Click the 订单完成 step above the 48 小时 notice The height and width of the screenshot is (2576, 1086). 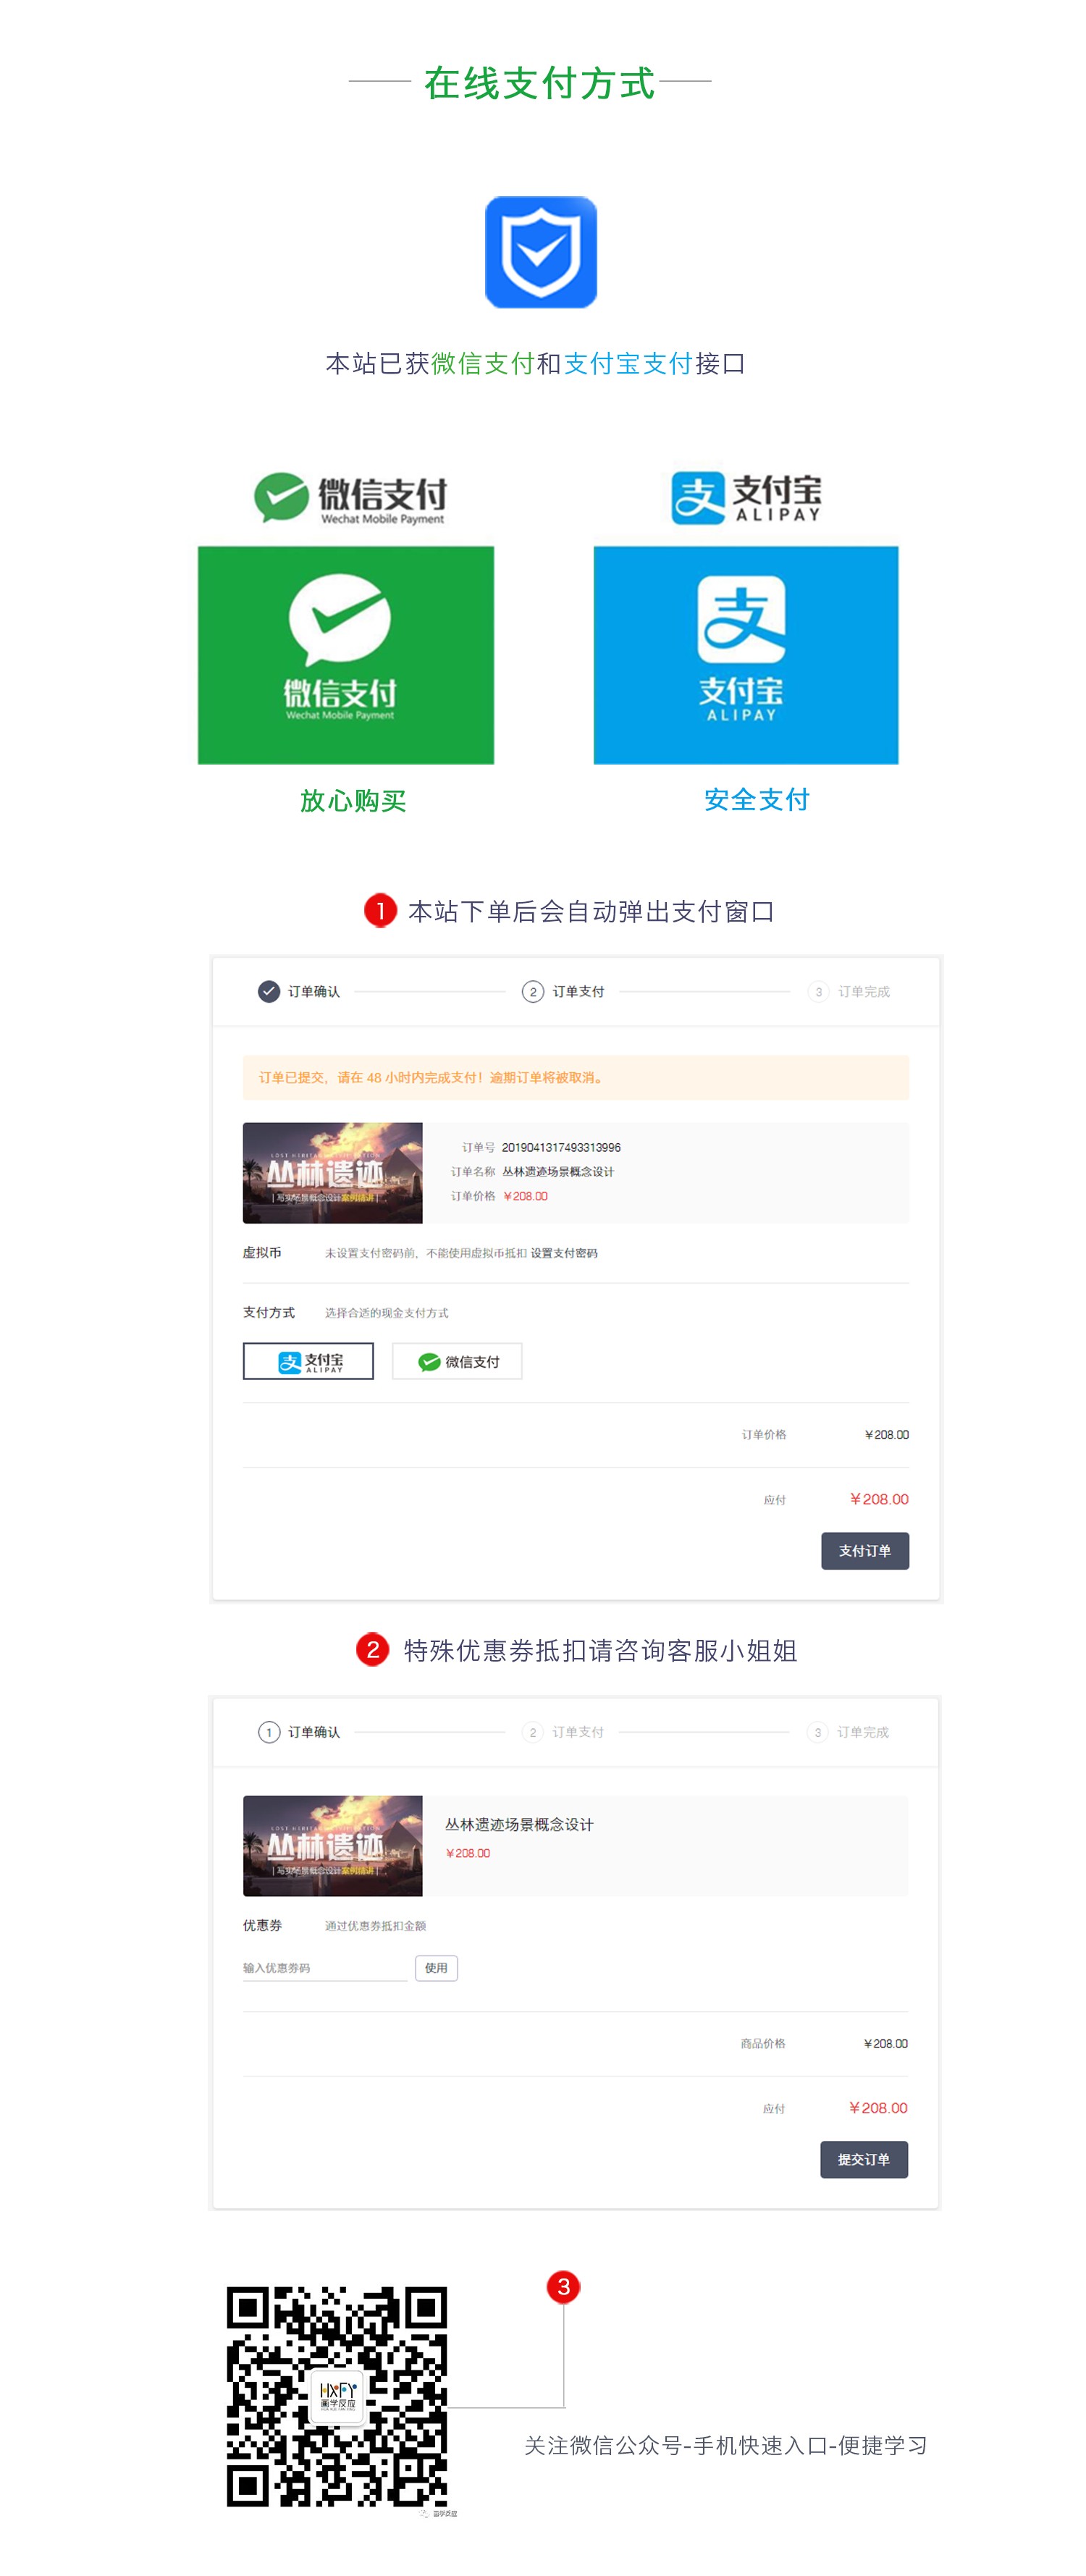click(849, 991)
